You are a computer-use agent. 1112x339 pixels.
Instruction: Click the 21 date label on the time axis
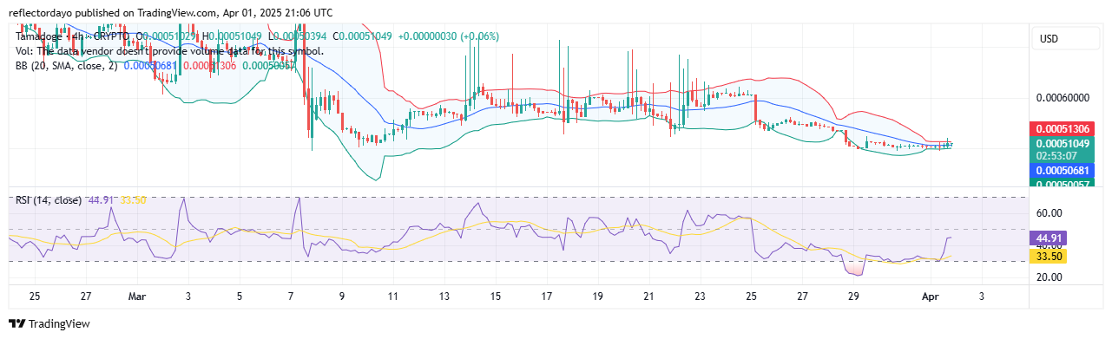pyautogui.click(x=649, y=296)
